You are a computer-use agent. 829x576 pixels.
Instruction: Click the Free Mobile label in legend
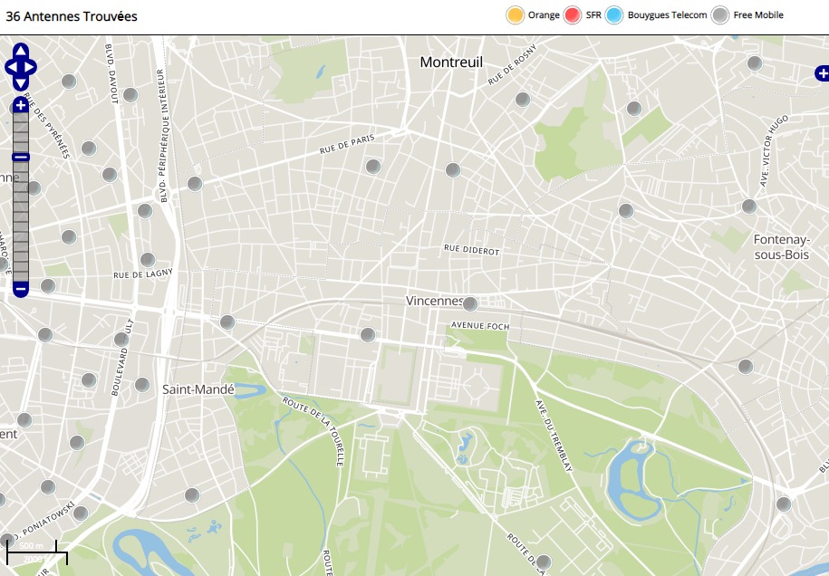pyautogui.click(x=757, y=15)
